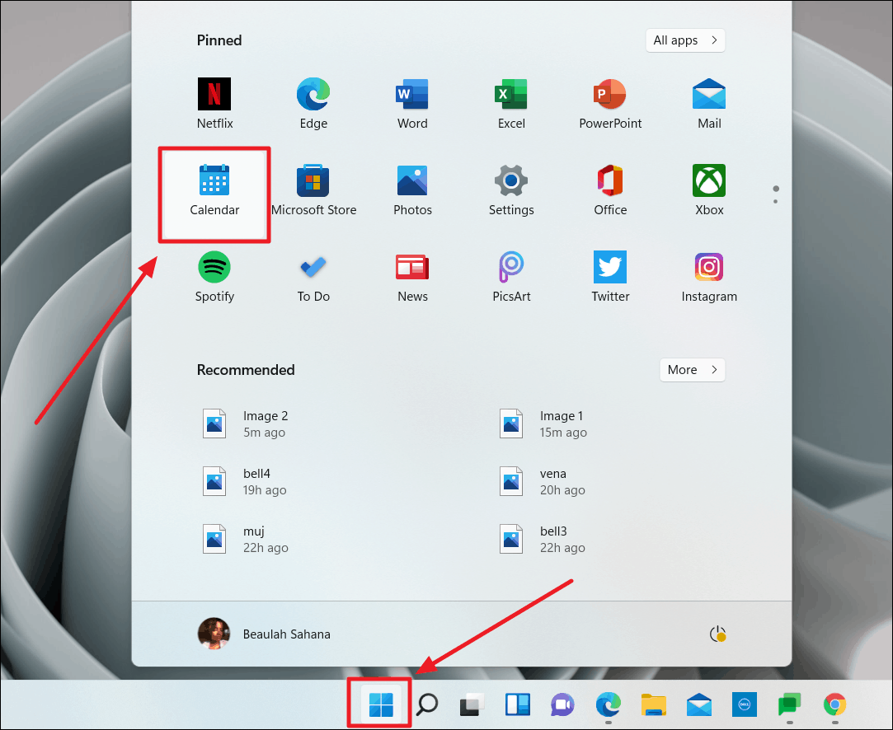Screen dimensions: 893x730
Task: Open the Xbox app
Action: [709, 190]
